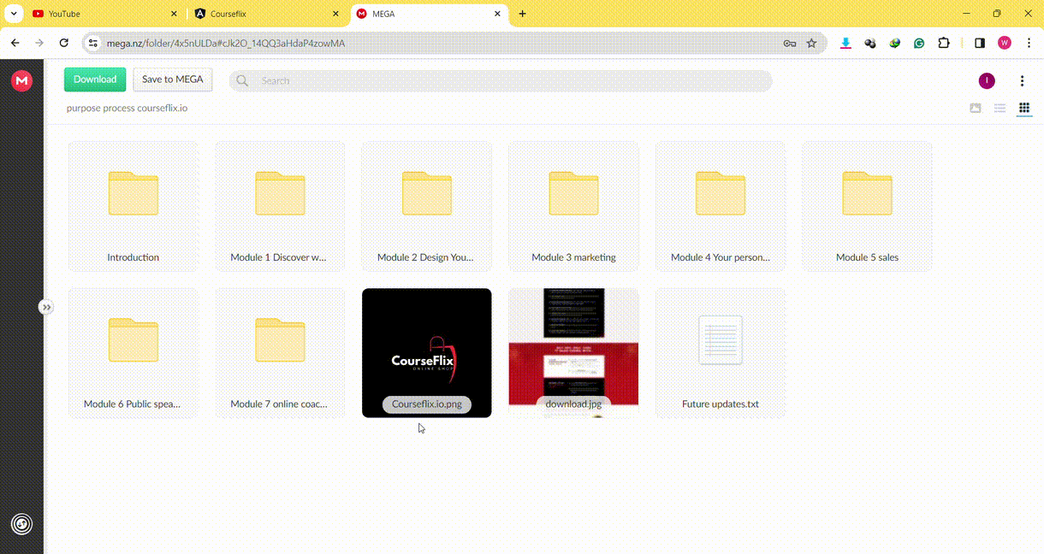Go back to the previous page
The height and width of the screenshot is (554, 1044).
point(15,43)
